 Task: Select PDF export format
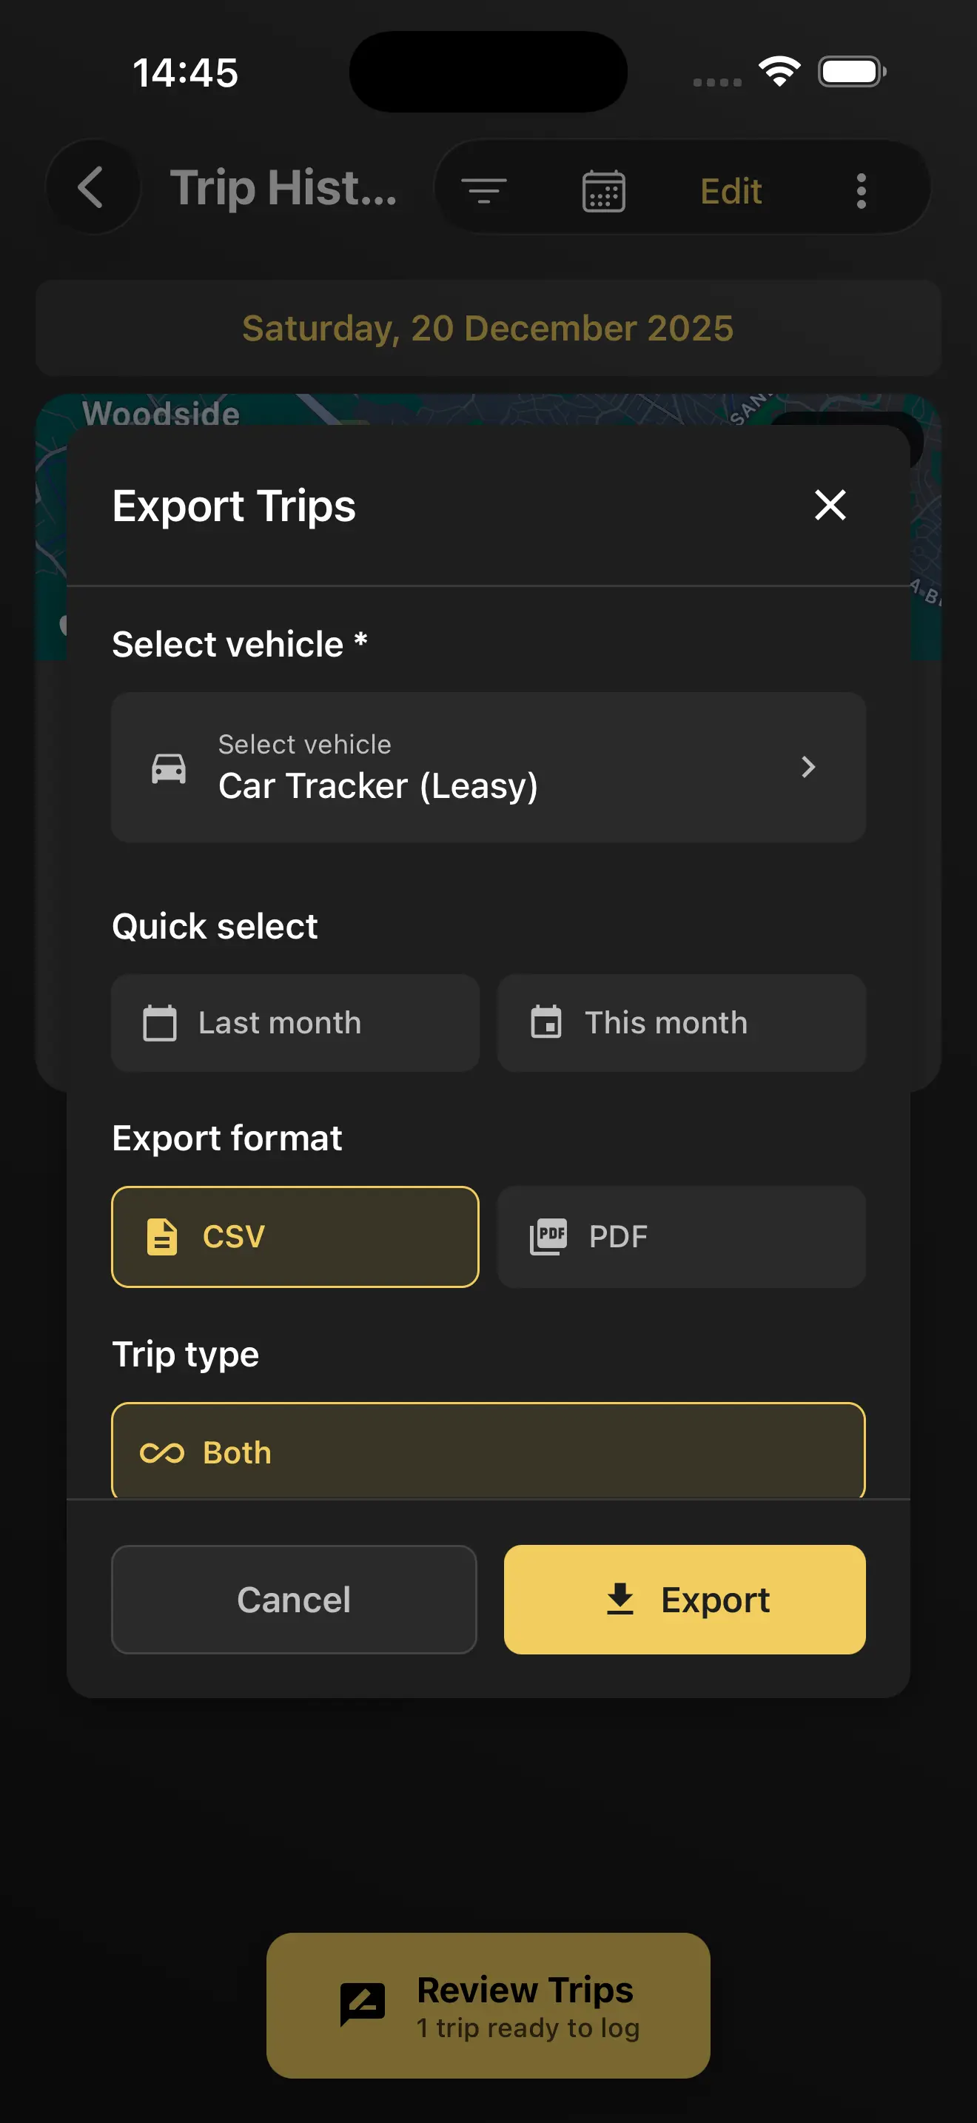pos(680,1236)
